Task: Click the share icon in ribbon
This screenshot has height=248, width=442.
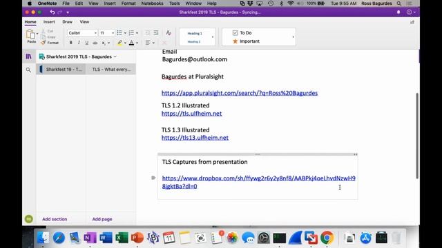Action: 412,22
